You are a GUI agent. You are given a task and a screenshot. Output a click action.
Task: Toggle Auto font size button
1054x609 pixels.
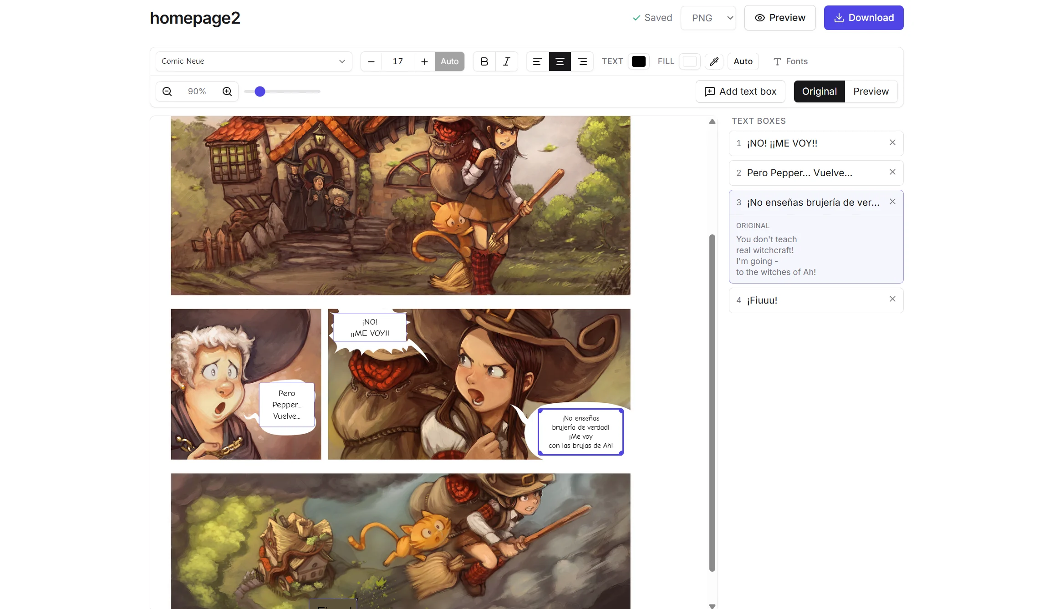[x=449, y=61]
